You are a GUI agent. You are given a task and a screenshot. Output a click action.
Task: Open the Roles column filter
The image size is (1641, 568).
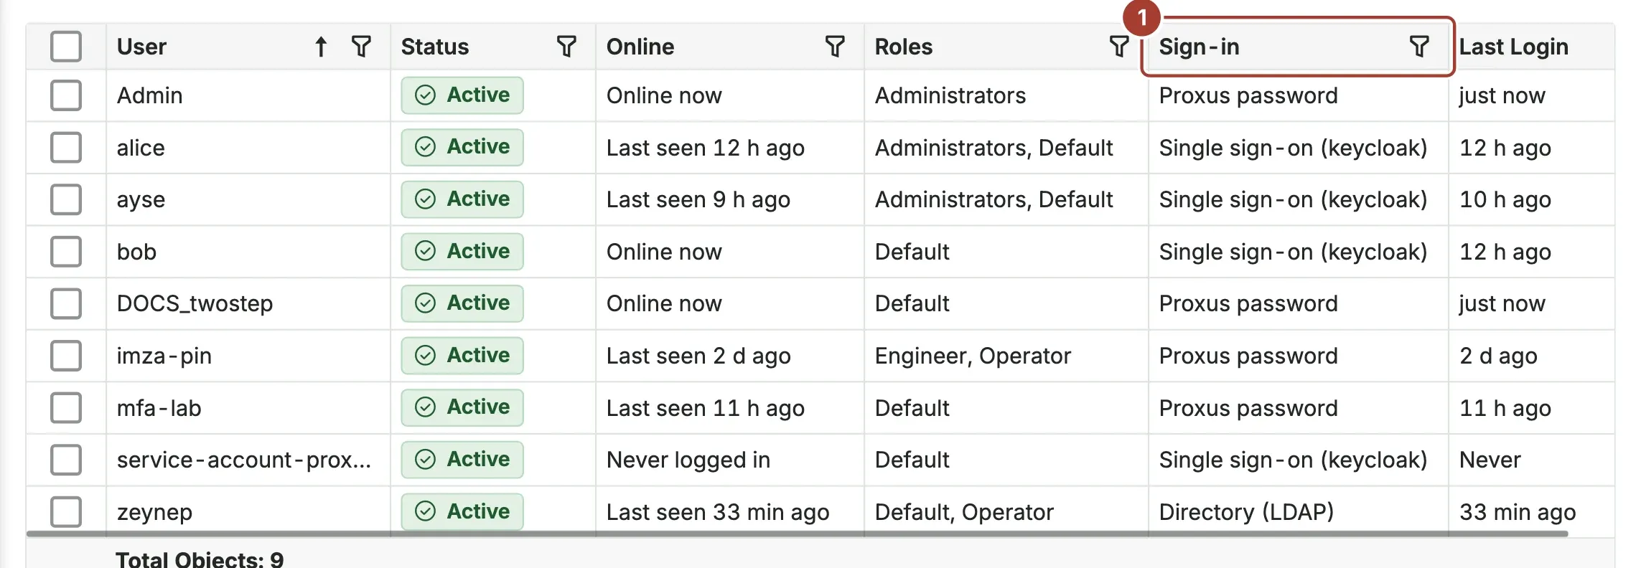click(1119, 47)
